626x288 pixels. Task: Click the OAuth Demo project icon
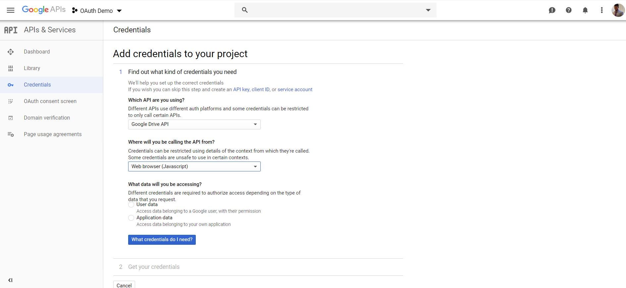[75, 11]
